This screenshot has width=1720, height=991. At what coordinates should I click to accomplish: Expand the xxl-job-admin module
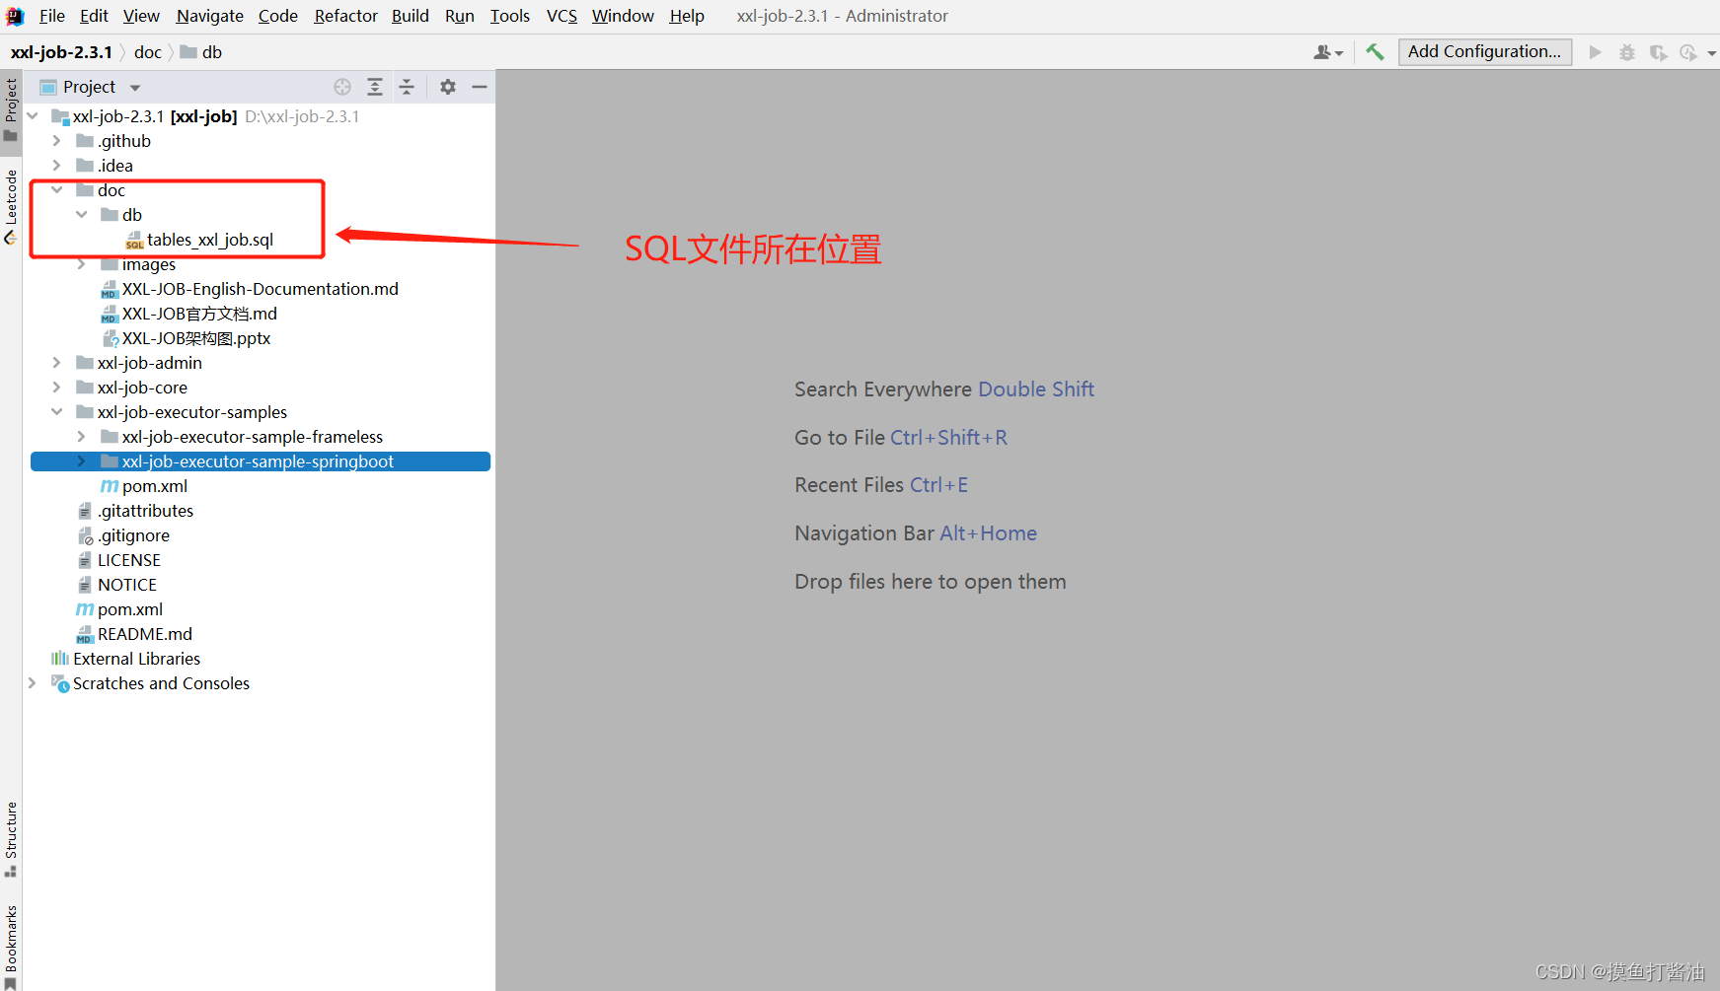[x=57, y=363]
